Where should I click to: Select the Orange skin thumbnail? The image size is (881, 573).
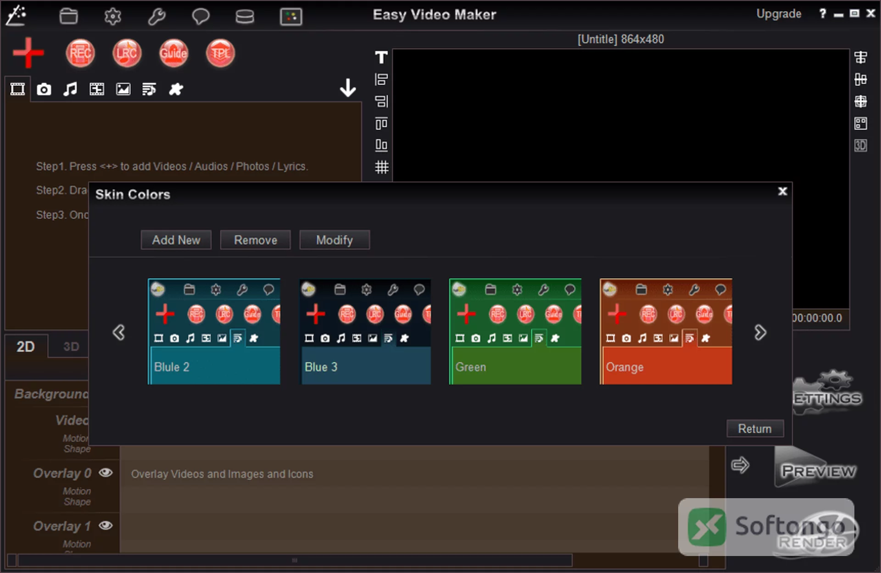coord(666,331)
